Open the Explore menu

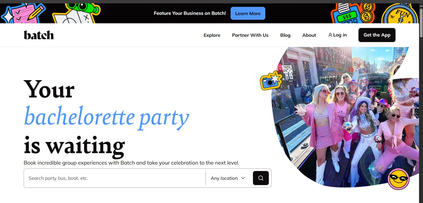tap(212, 35)
